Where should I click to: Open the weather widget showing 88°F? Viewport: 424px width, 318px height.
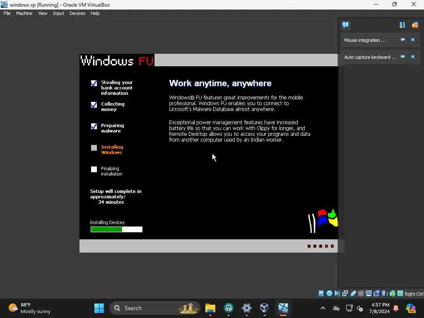[29, 308]
